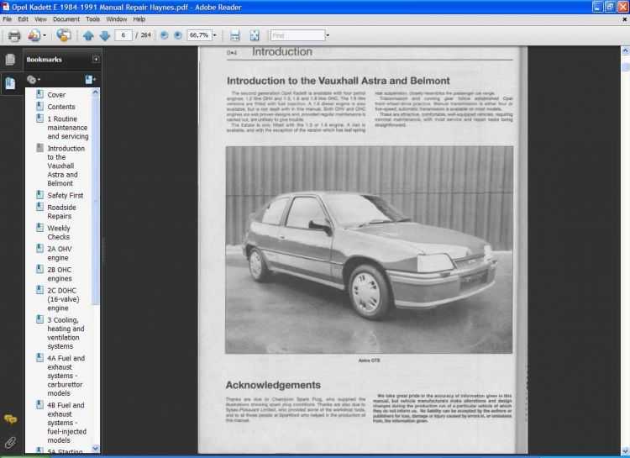The image size is (630, 458).
Task: Open the Roadside Repairs bookmark
Action: [x=61, y=212]
